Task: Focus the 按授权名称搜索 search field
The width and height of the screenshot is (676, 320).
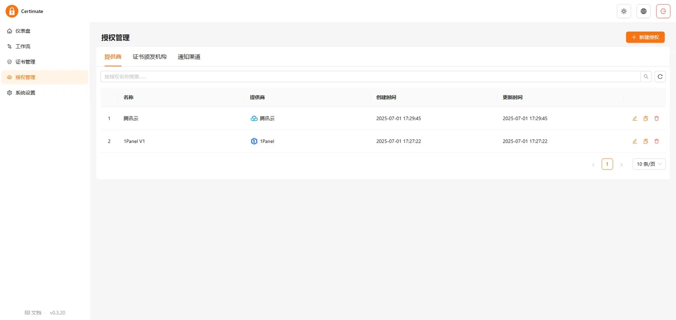Action: click(370, 77)
